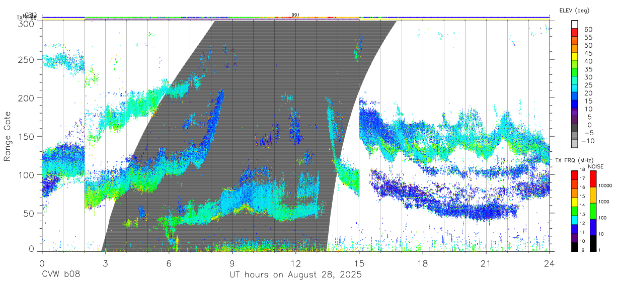This screenshot has height=285, width=618.
Task: Click the "200" tick on Range Gate axis
Action: tap(26, 98)
